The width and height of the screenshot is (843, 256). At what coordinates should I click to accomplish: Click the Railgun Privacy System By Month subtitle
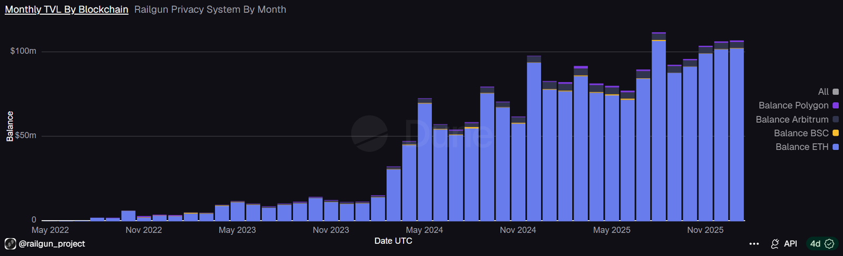point(210,9)
